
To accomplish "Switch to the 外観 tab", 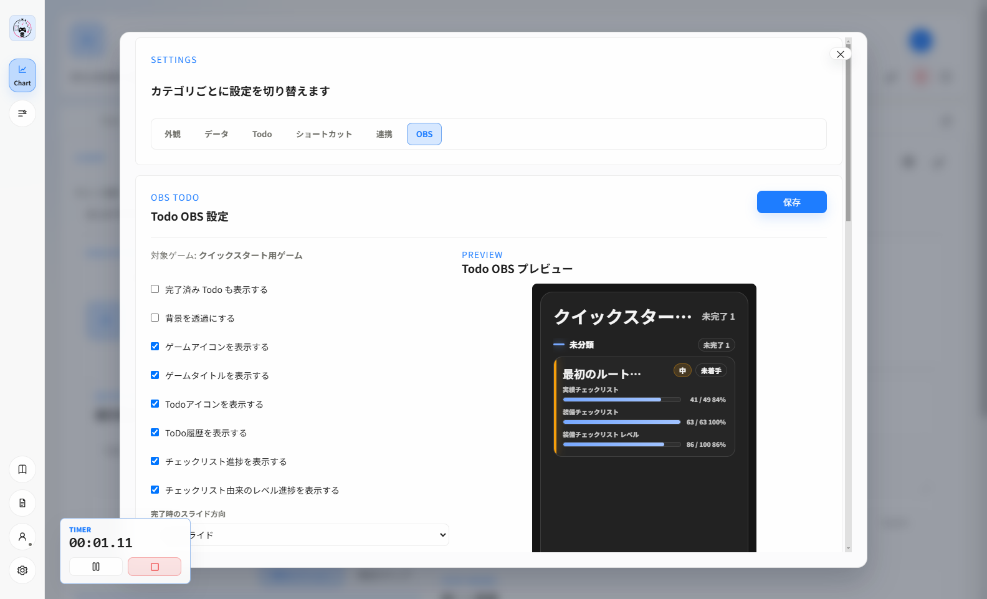I will pyautogui.click(x=173, y=134).
